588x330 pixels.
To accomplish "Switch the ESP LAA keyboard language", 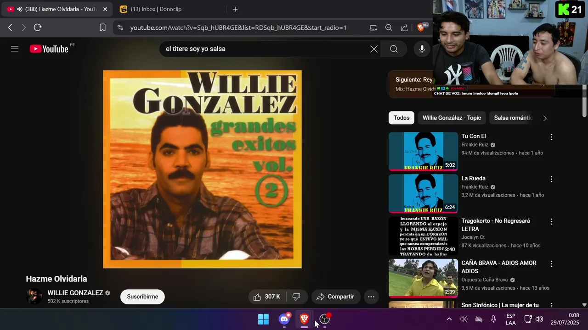I will click(511, 319).
